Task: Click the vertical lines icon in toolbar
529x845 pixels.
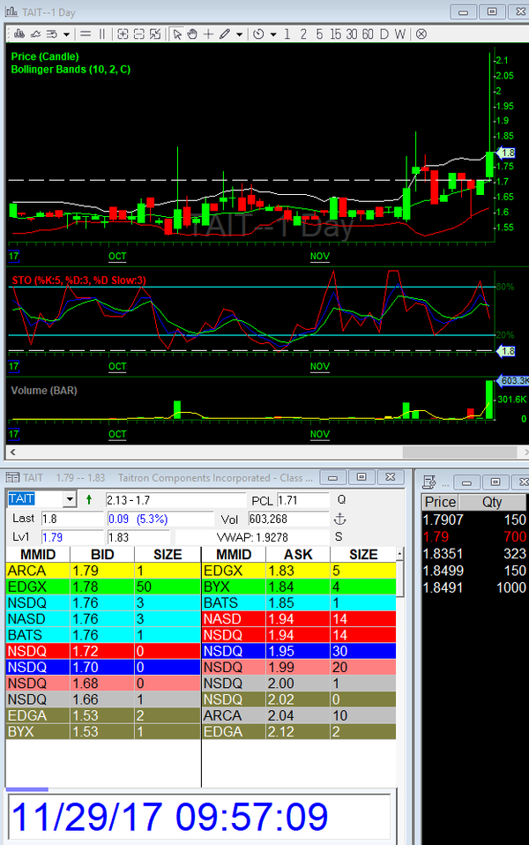Action: pos(102,34)
